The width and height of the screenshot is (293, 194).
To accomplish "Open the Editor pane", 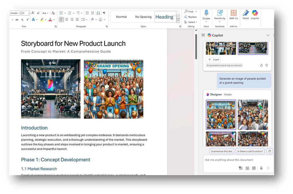I will coord(246,15).
